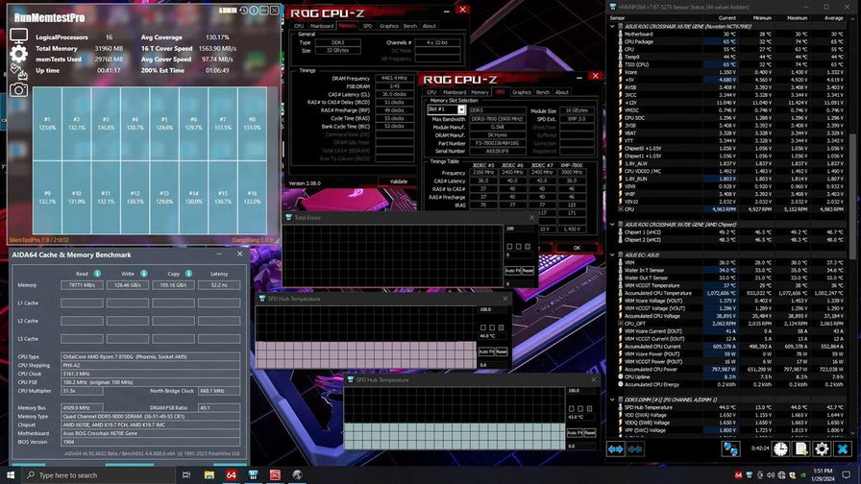Open HWiNFO sensor settings gear

click(823, 448)
